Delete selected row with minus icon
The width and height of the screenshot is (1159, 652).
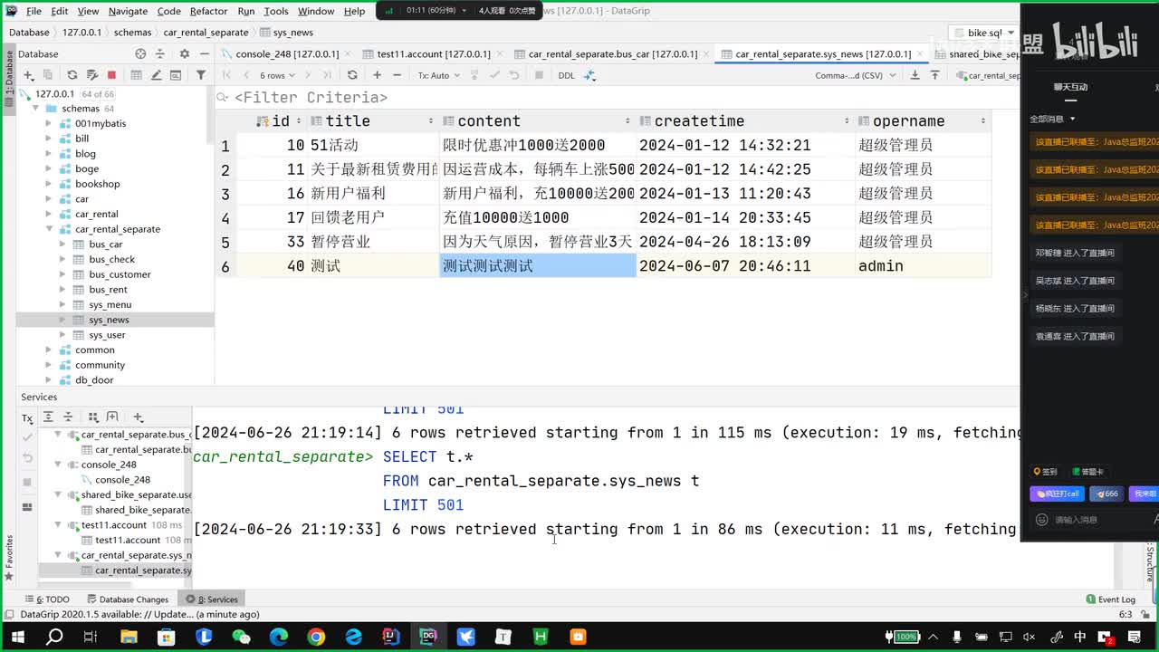pyautogui.click(x=399, y=75)
